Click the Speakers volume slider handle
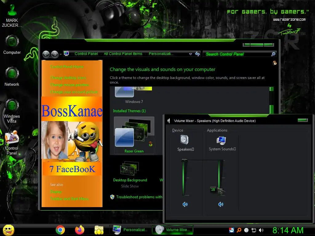 [x=185, y=160]
